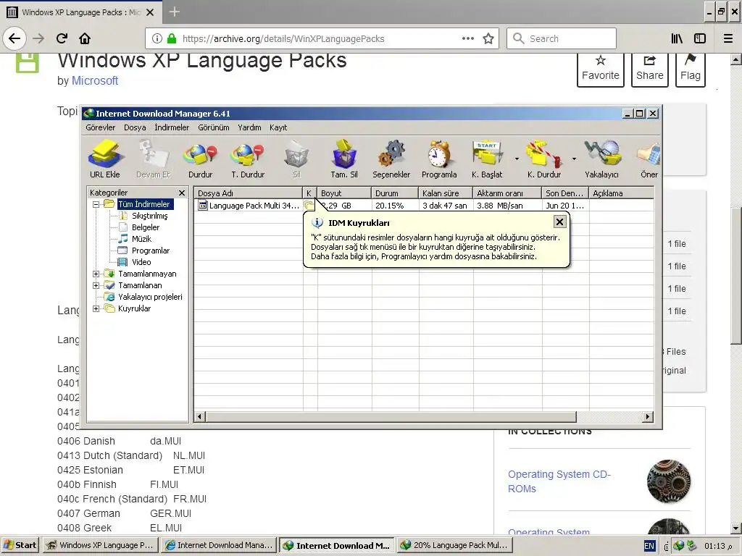
Task: Expand the Tamamlanmayan tree node
Action: coord(96,274)
